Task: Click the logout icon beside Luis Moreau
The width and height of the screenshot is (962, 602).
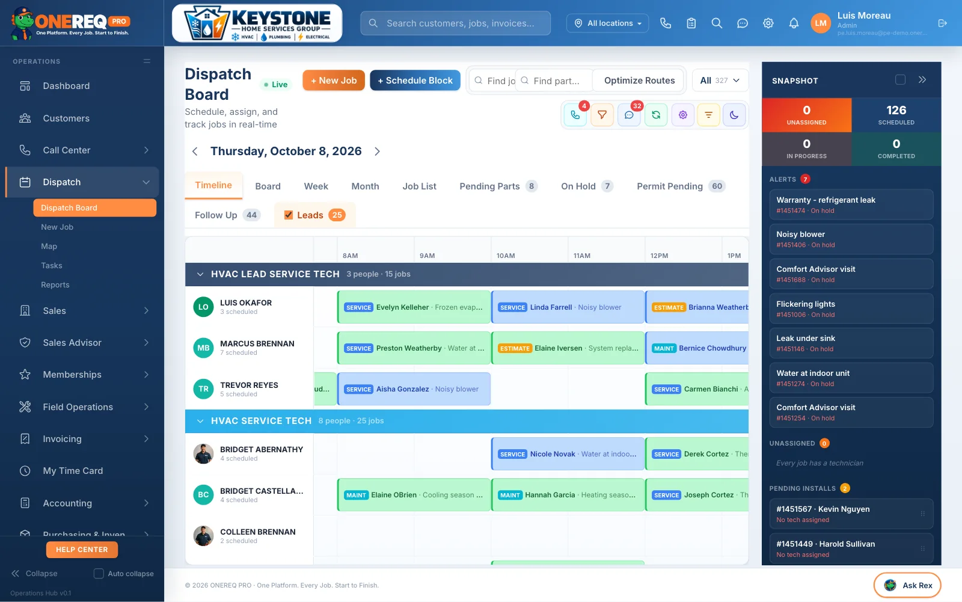Action: pos(942,23)
